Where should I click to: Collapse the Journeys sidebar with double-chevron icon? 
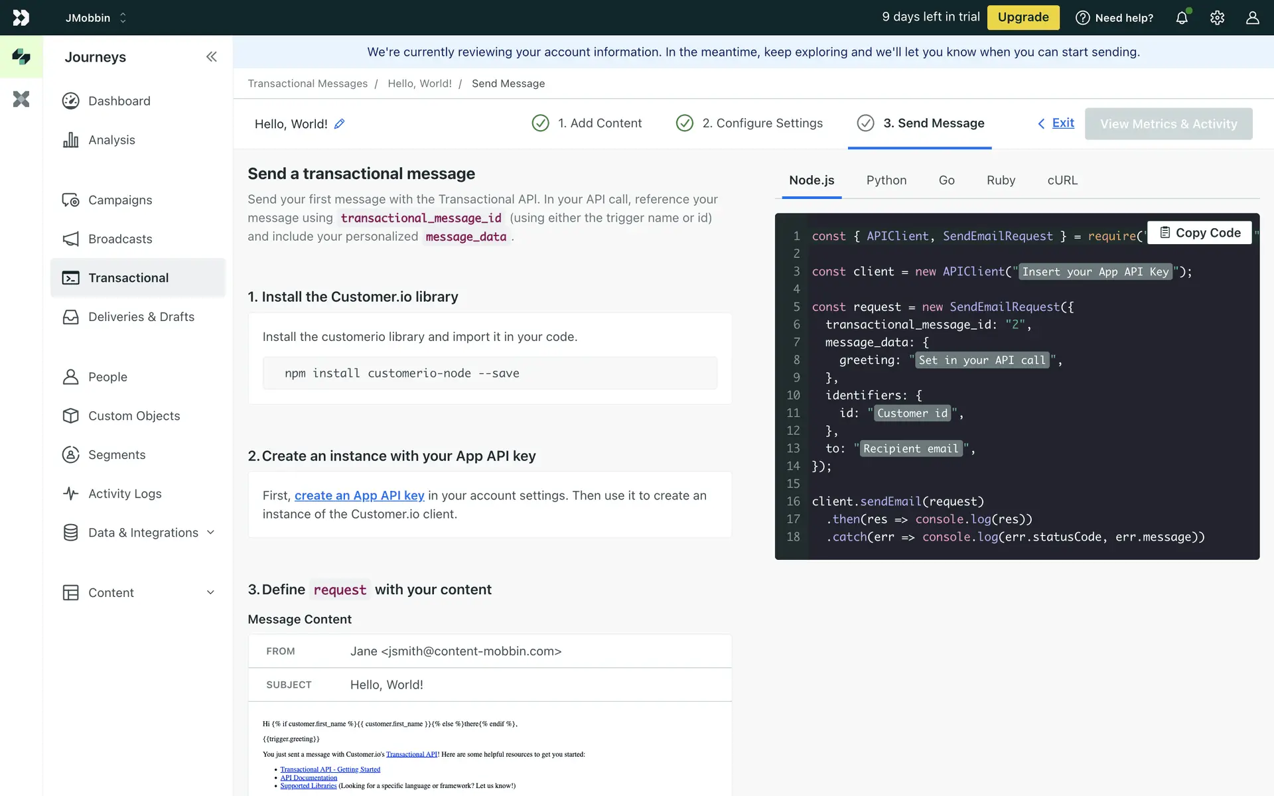point(211,57)
